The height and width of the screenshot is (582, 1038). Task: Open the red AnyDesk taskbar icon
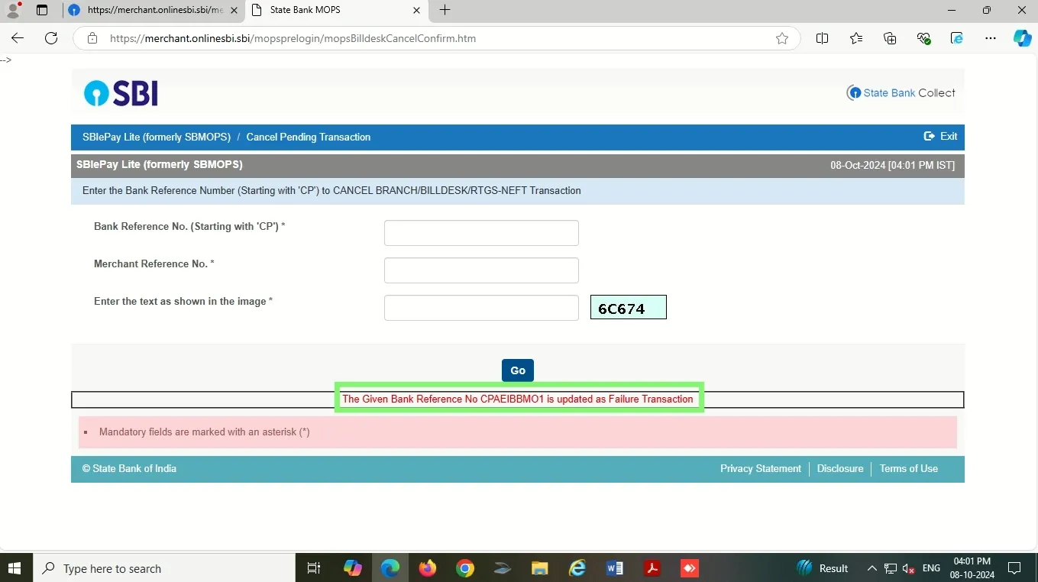click(690, 568)
